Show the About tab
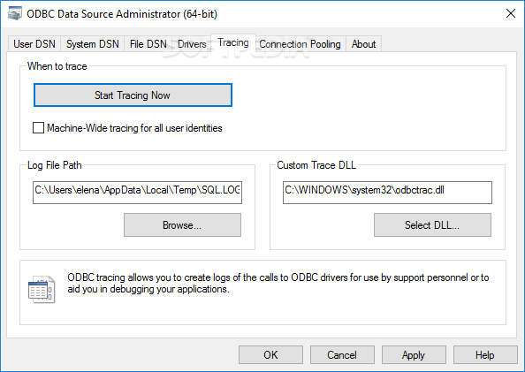The image size is (525, 372). pos(363,44)
